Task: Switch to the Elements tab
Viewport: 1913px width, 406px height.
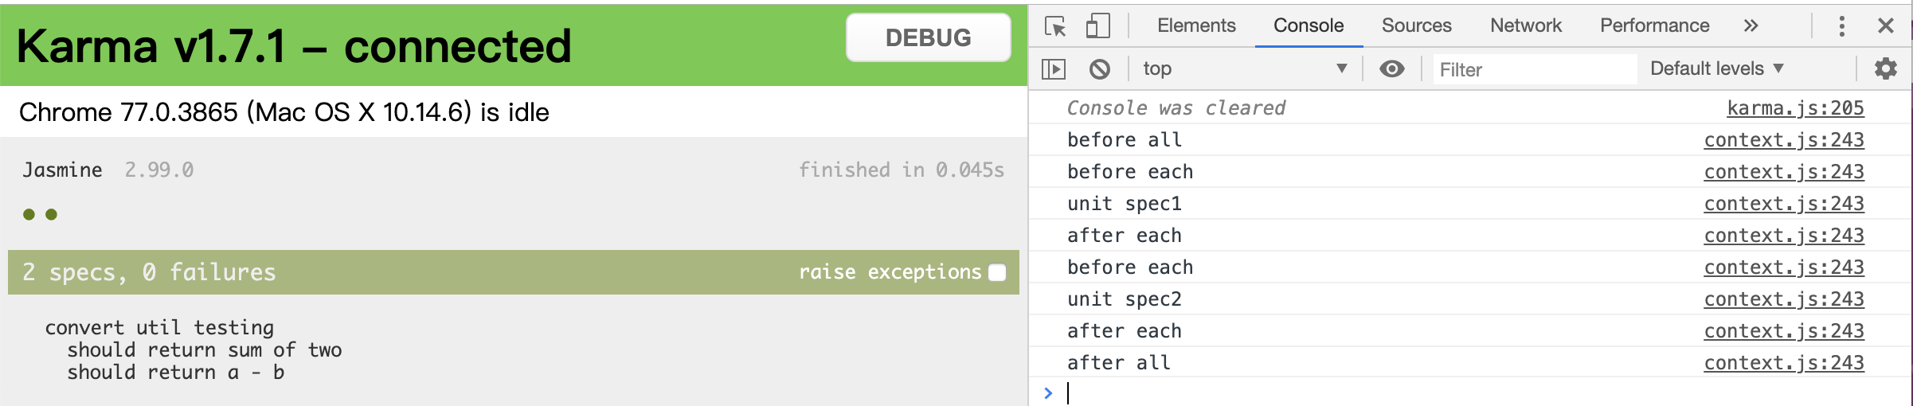Action: 1196,26
